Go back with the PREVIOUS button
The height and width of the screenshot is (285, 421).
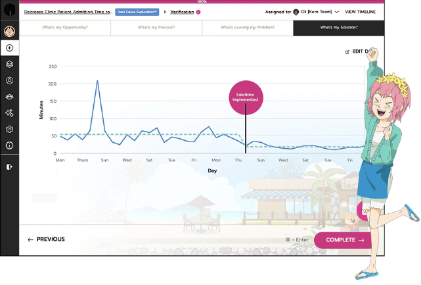click(46, 240)
